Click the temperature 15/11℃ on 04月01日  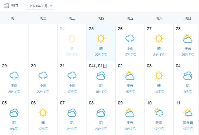coord(101,92)
